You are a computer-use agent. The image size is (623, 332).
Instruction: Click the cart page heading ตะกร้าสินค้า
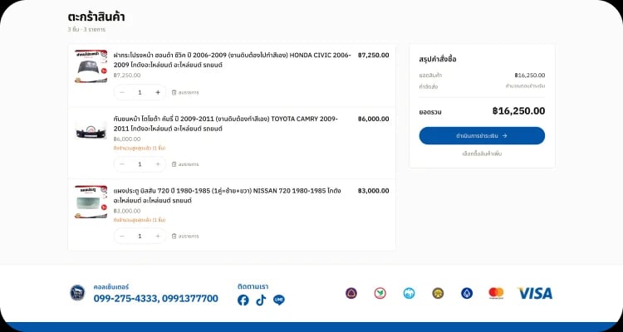pyautogui.click(x=96, y=17)
